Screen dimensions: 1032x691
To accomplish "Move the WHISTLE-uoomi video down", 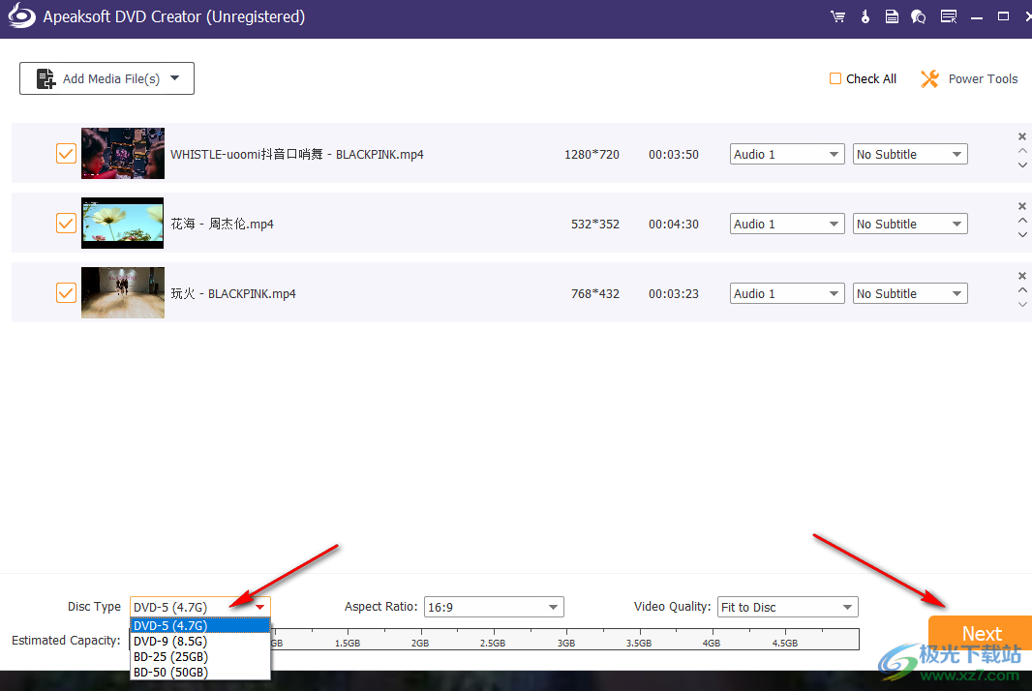I will pos(1022,165).
